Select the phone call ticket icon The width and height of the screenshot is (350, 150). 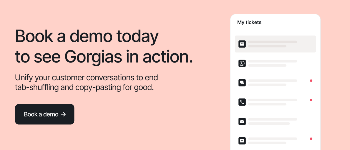pyautogui.click(x=242, y=102)
